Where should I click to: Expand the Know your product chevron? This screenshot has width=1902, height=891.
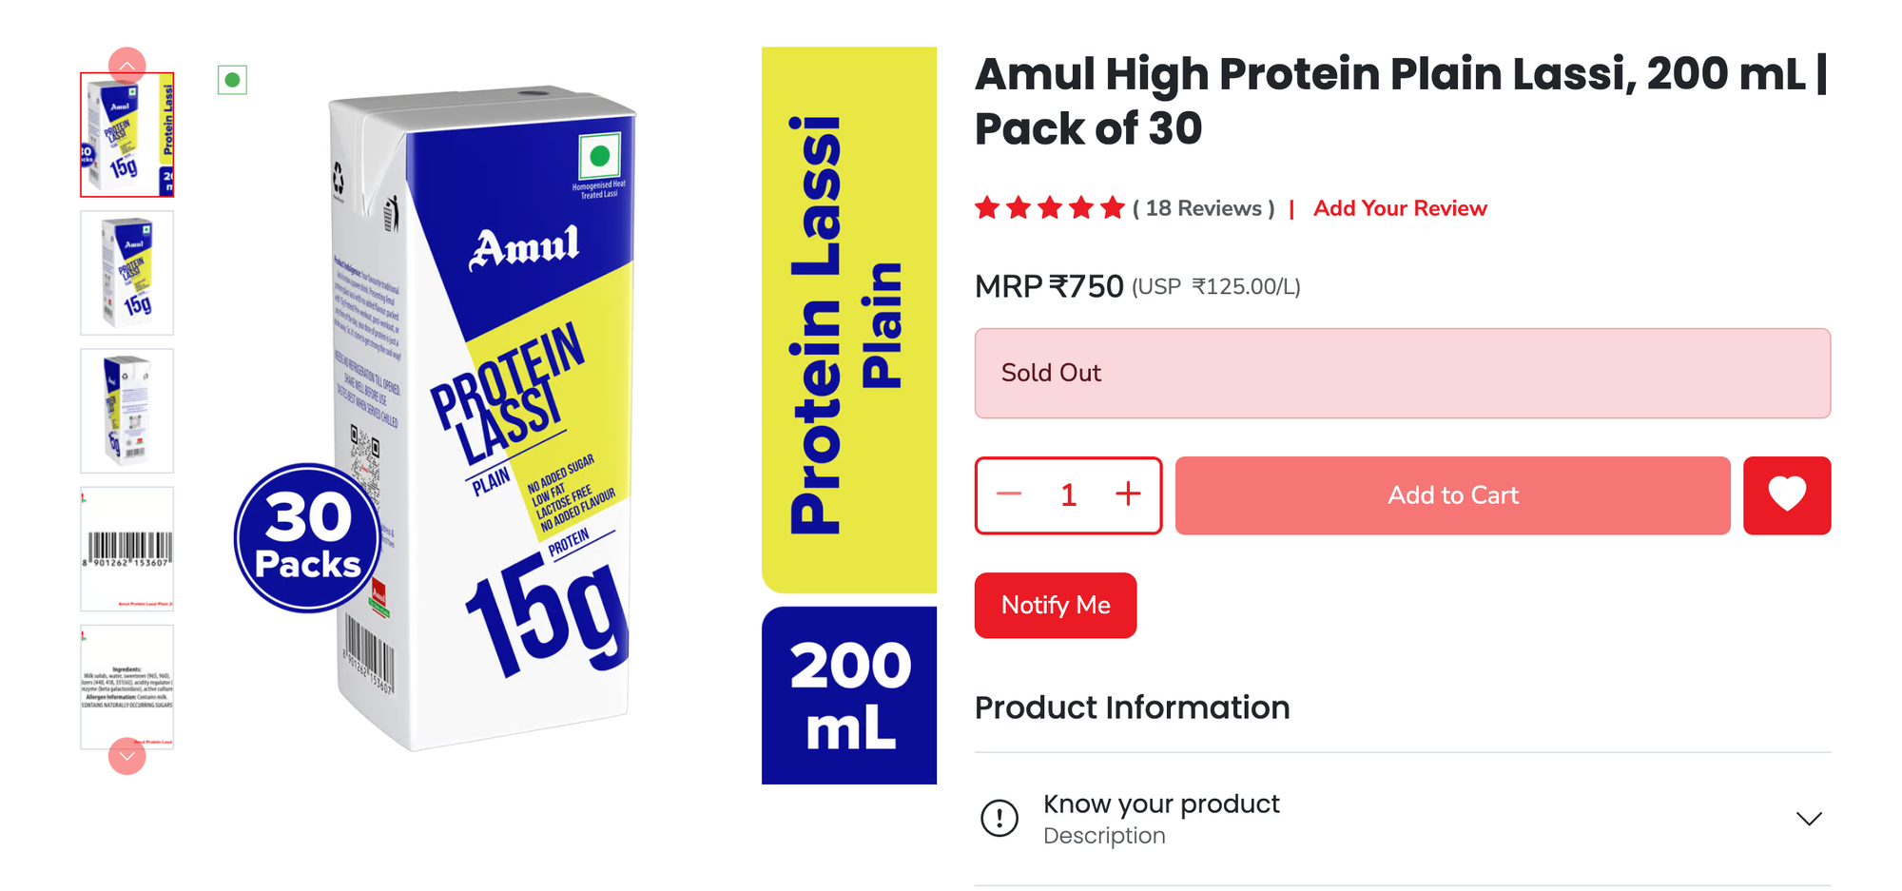click(1808, 819)
